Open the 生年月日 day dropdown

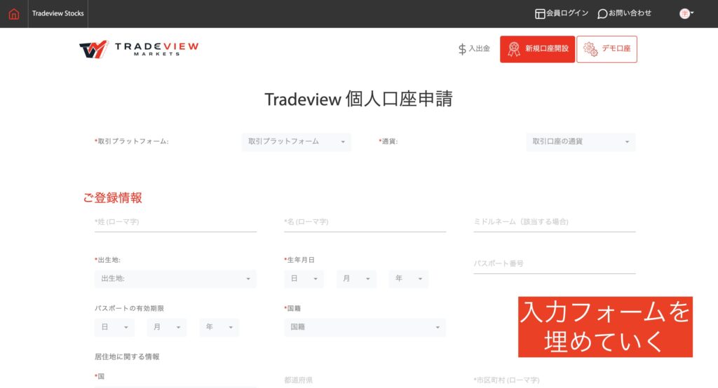coord(304,279)
